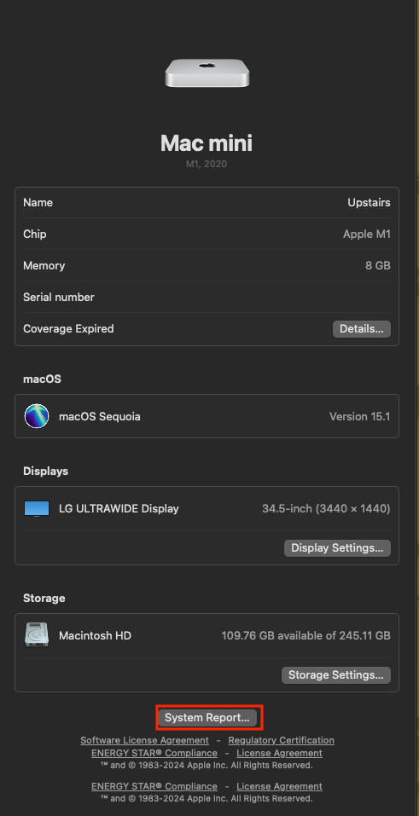Click the Serial number row
Image resolution: width=419 pixels, height=816 pixels.
(x=207, y=297)
